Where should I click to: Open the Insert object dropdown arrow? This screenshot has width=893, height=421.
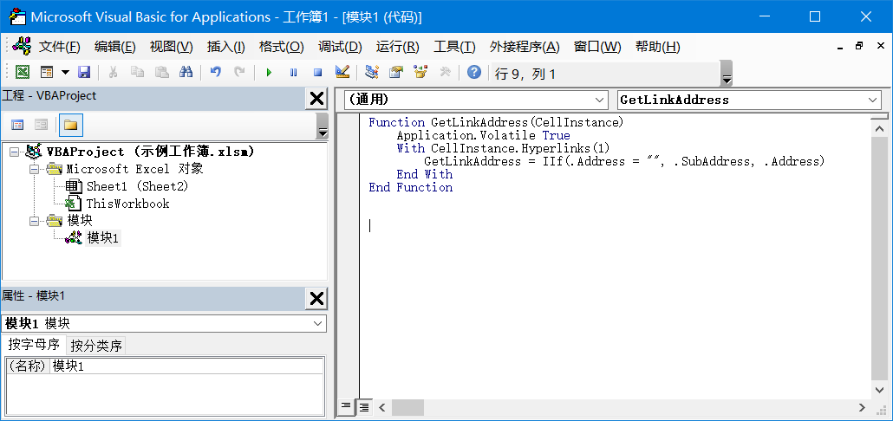[x=66, y=72]
